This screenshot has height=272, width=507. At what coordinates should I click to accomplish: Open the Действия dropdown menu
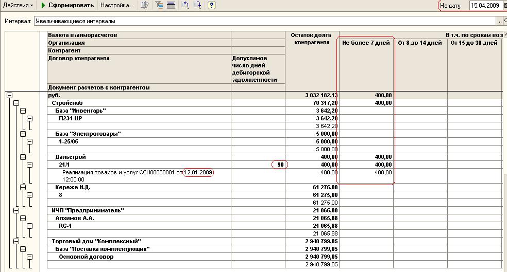pos(18,5)
